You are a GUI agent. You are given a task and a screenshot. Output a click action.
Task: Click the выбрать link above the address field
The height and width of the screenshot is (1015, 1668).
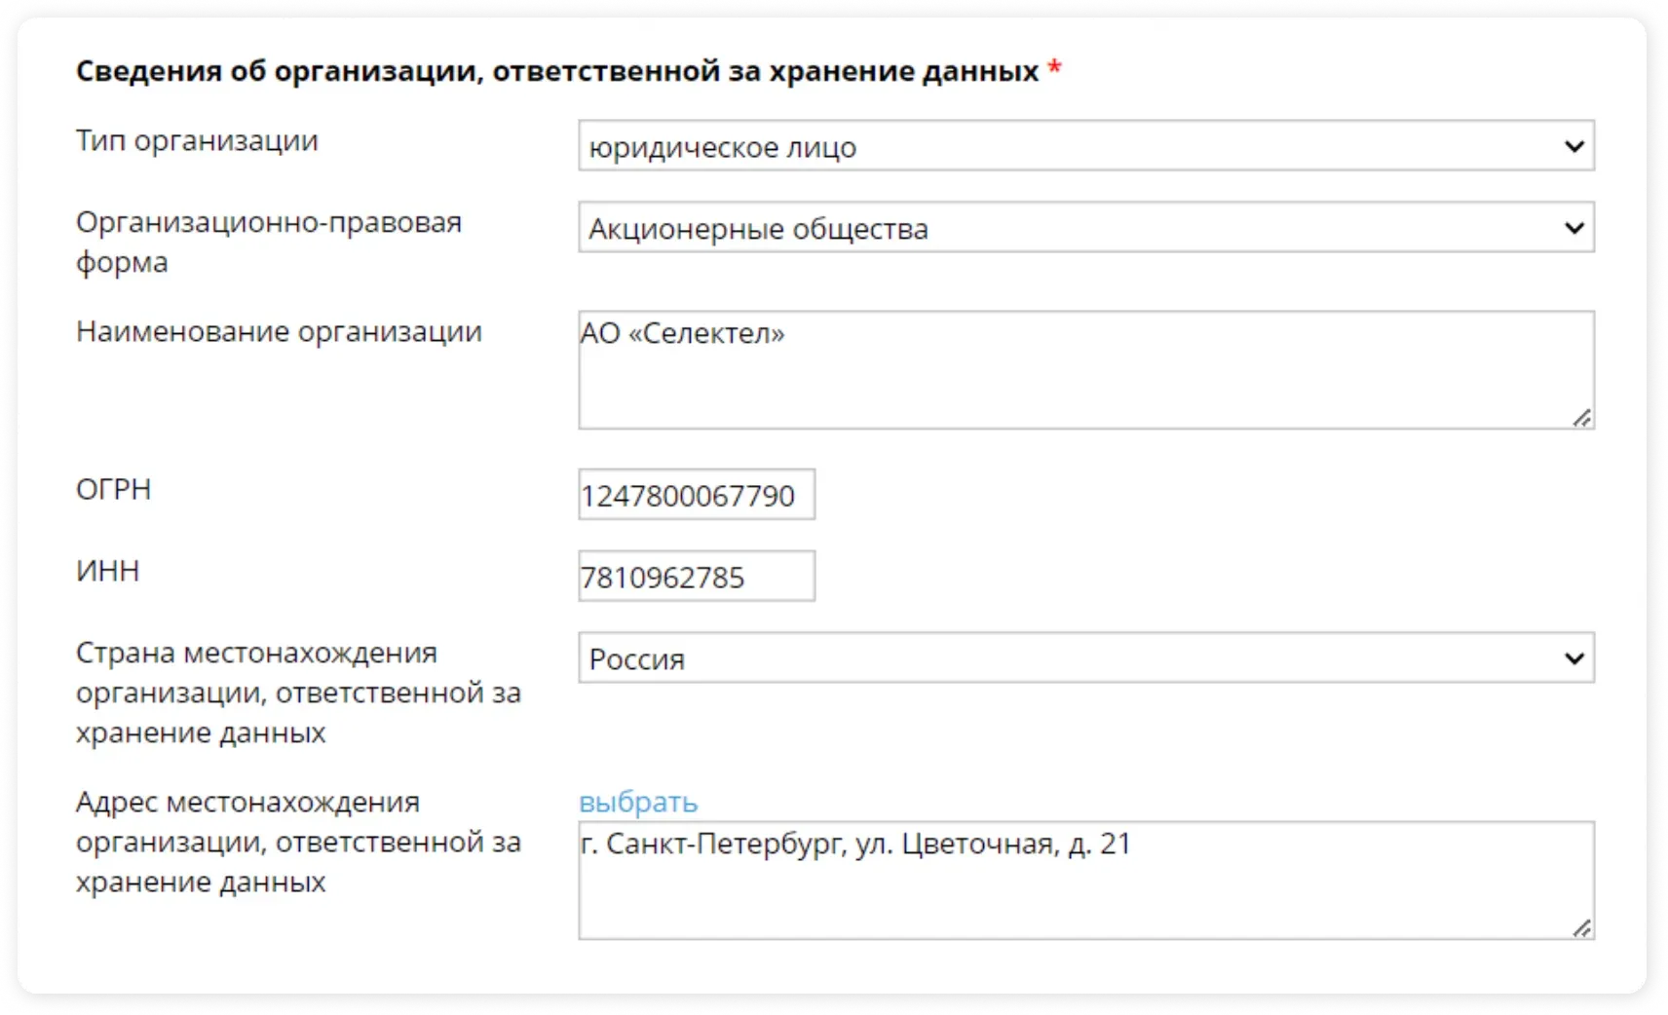point(637,802)
